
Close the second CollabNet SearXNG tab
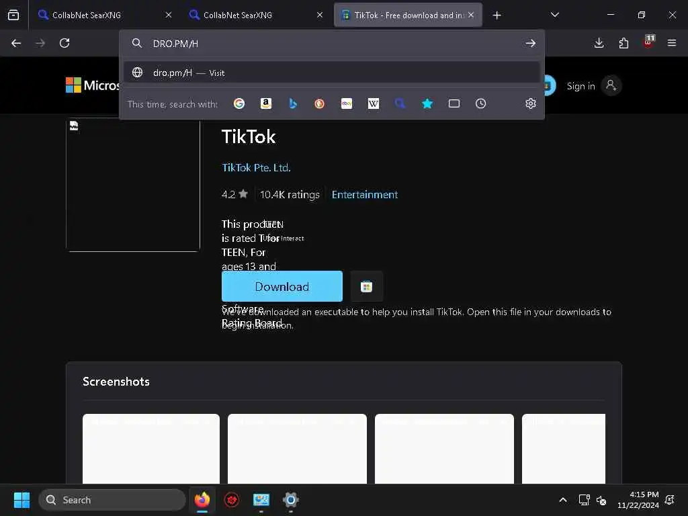(x=320, y=15)
